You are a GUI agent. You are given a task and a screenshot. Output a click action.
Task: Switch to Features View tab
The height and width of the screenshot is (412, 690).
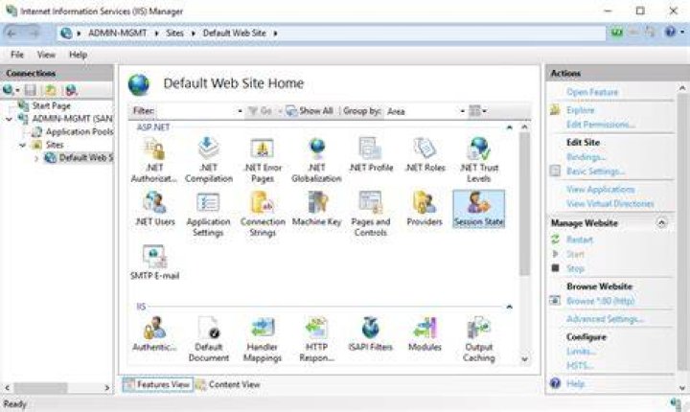click(157, 384)
